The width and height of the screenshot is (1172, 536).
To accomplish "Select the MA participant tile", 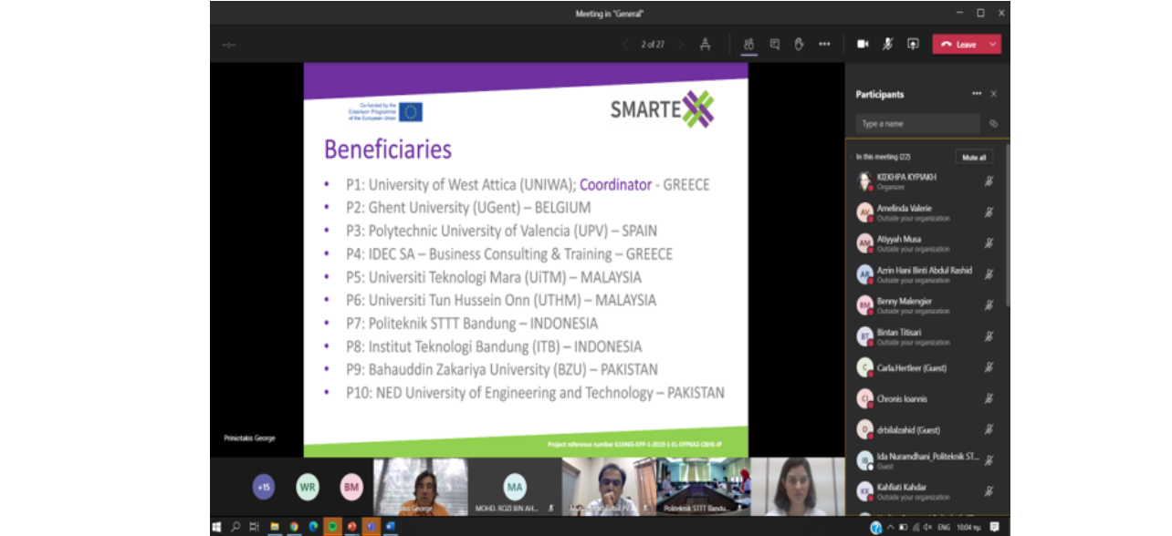I will click(515, 487).
